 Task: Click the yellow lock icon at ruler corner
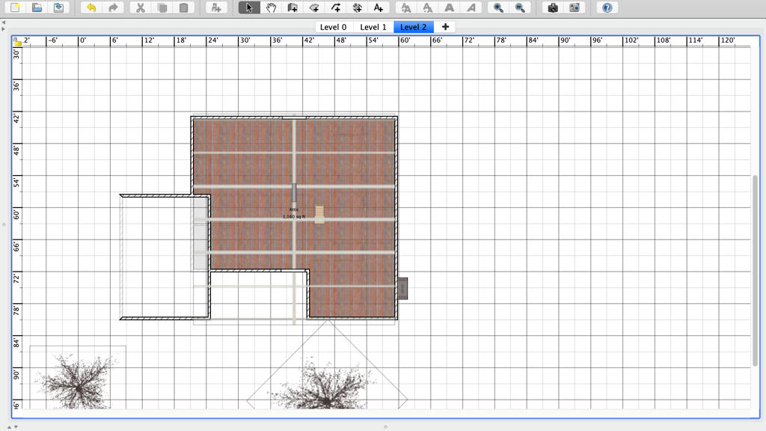click(17, 42)
